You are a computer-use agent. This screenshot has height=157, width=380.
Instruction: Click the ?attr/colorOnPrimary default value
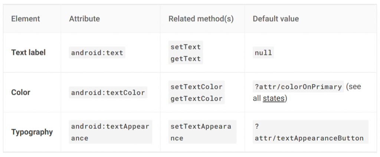click(298, 87)
